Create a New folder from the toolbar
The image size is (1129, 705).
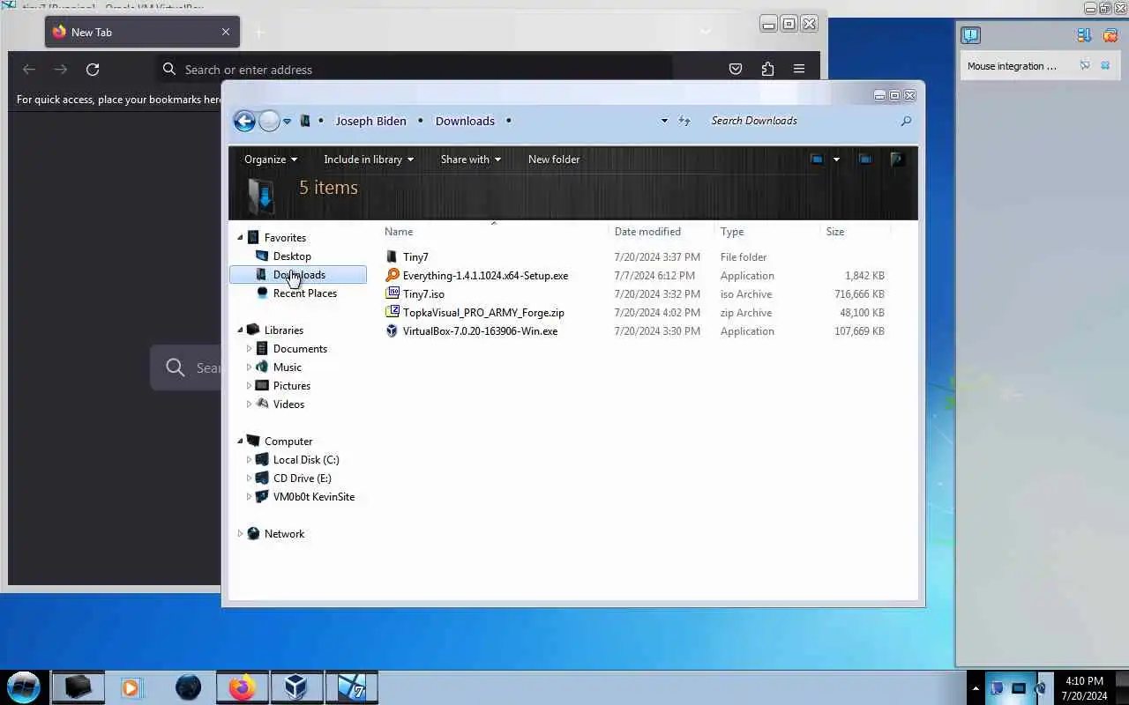[x=554, y=160]
